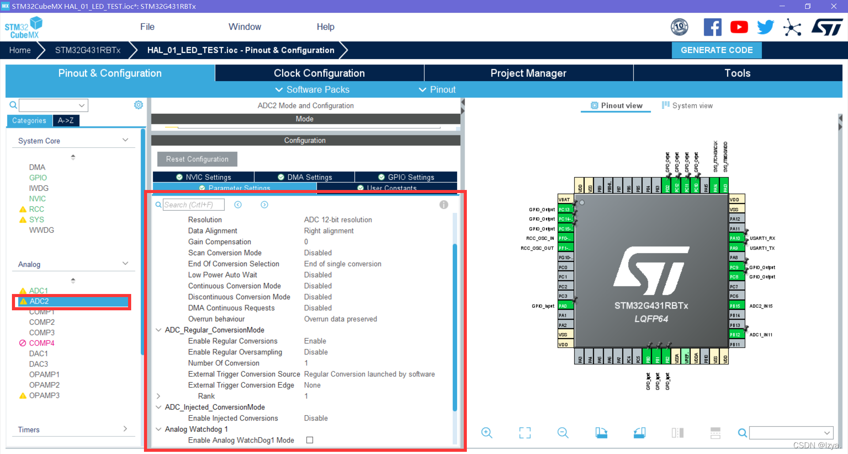
Task: Open DMA Settings tab
Action: click(305, 177)
